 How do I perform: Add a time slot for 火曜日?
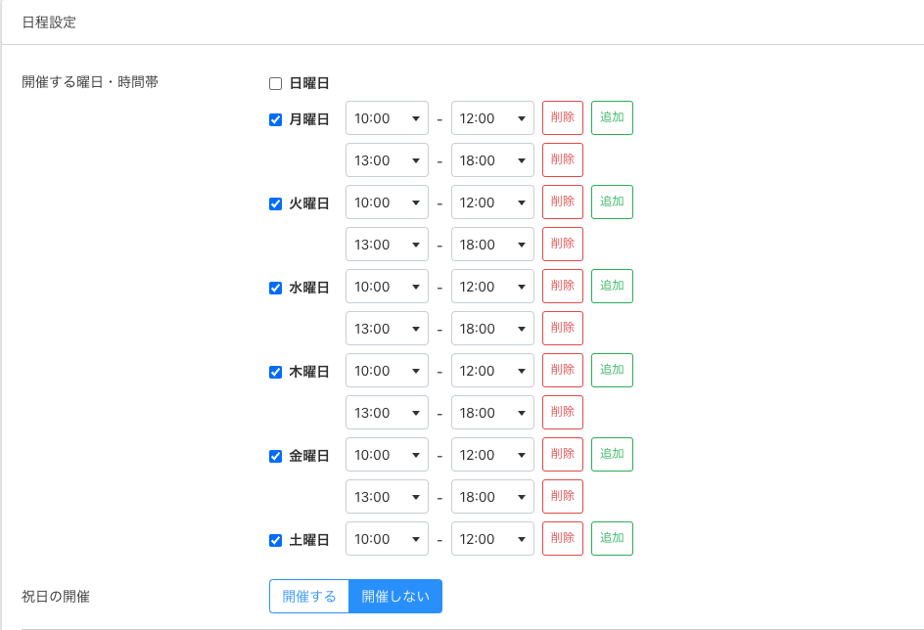[x=612, y=202]
